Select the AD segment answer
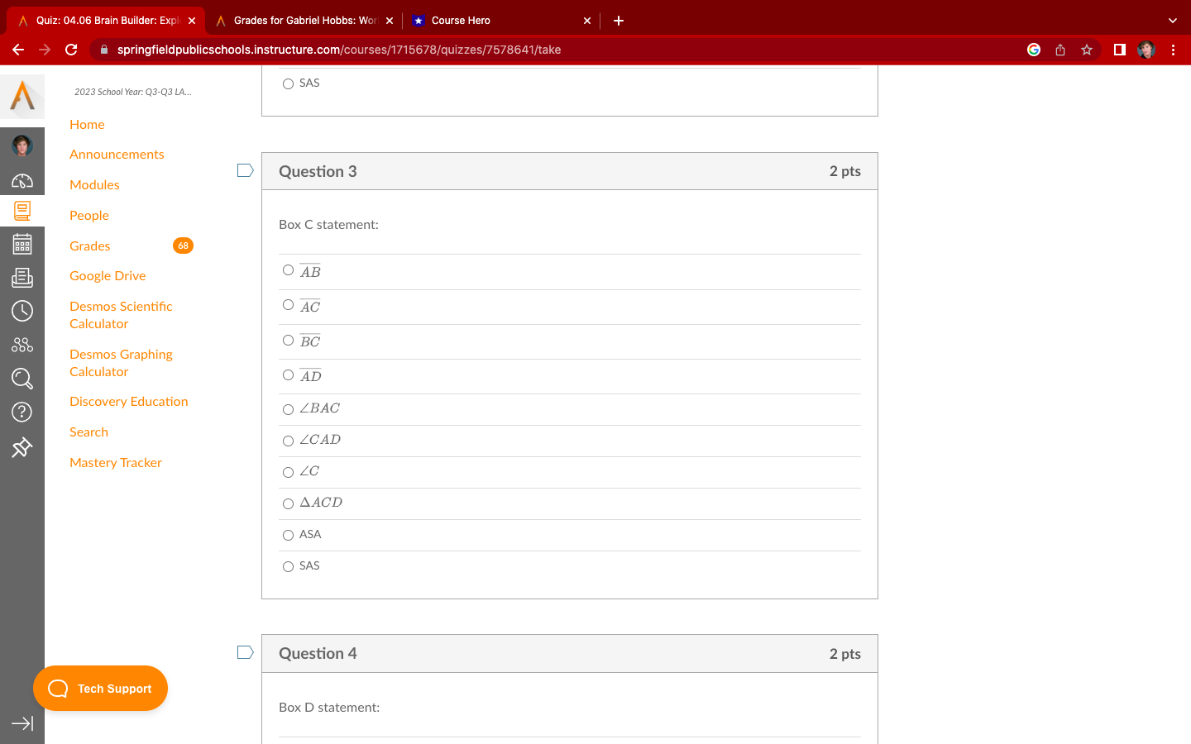This screenshot has width=1191, height=744. pyautogui.click(x=288, y=374)
